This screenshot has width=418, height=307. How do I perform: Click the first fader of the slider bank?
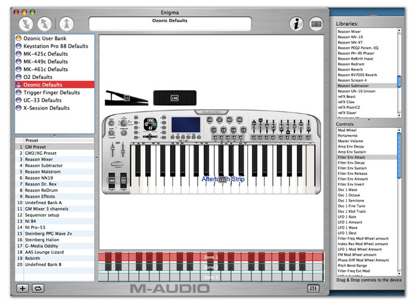(x=254, y=125)
